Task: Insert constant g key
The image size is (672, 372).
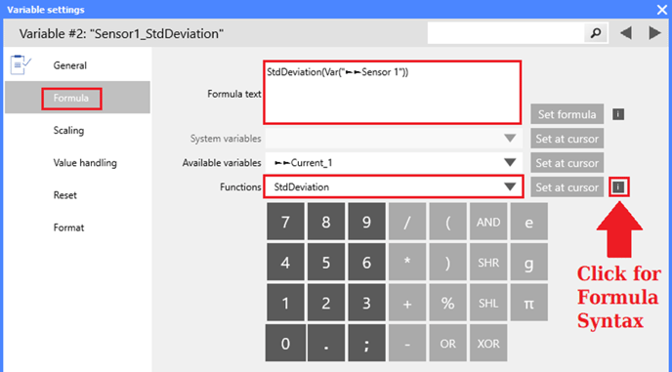Action: pos(528,263)
